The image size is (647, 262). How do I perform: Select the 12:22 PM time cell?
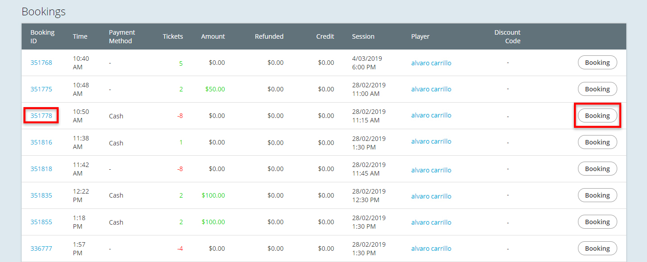pos(81,195)
